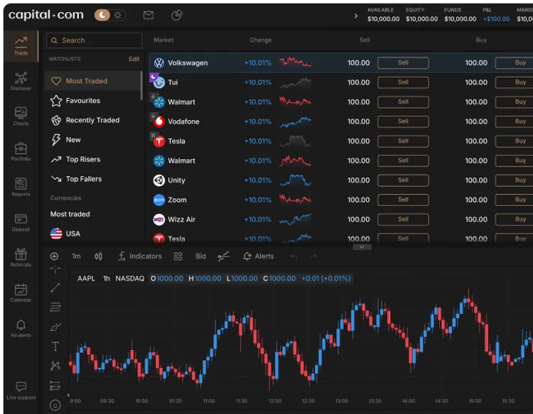Toggle the dark/light theme switch
The height and width of the screenshot is (414, 533).
click(x=109, y=15)
